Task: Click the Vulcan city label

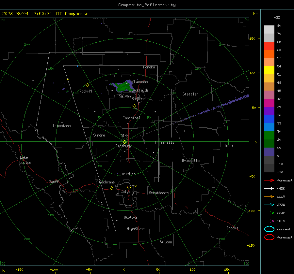Action: (x=166, y=242)
